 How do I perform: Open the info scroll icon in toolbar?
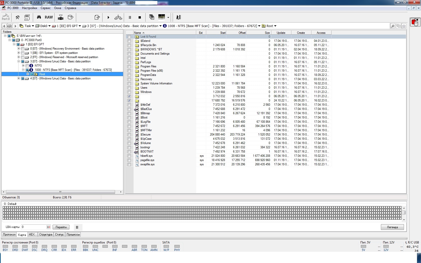click(x=27, y=17)
